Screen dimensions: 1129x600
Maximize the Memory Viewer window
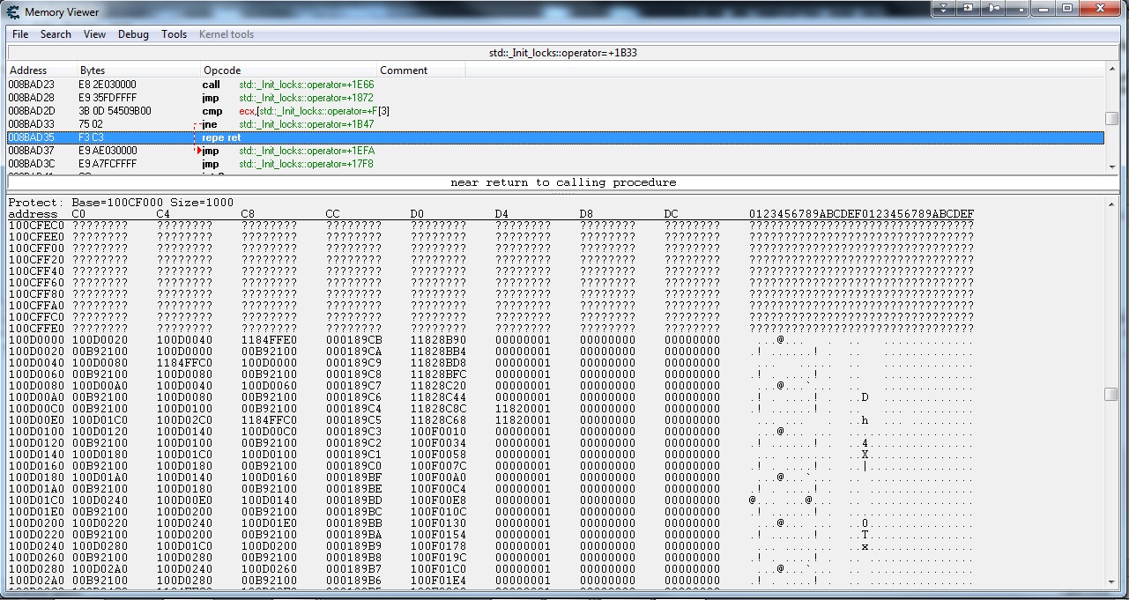coord(1067,8)
